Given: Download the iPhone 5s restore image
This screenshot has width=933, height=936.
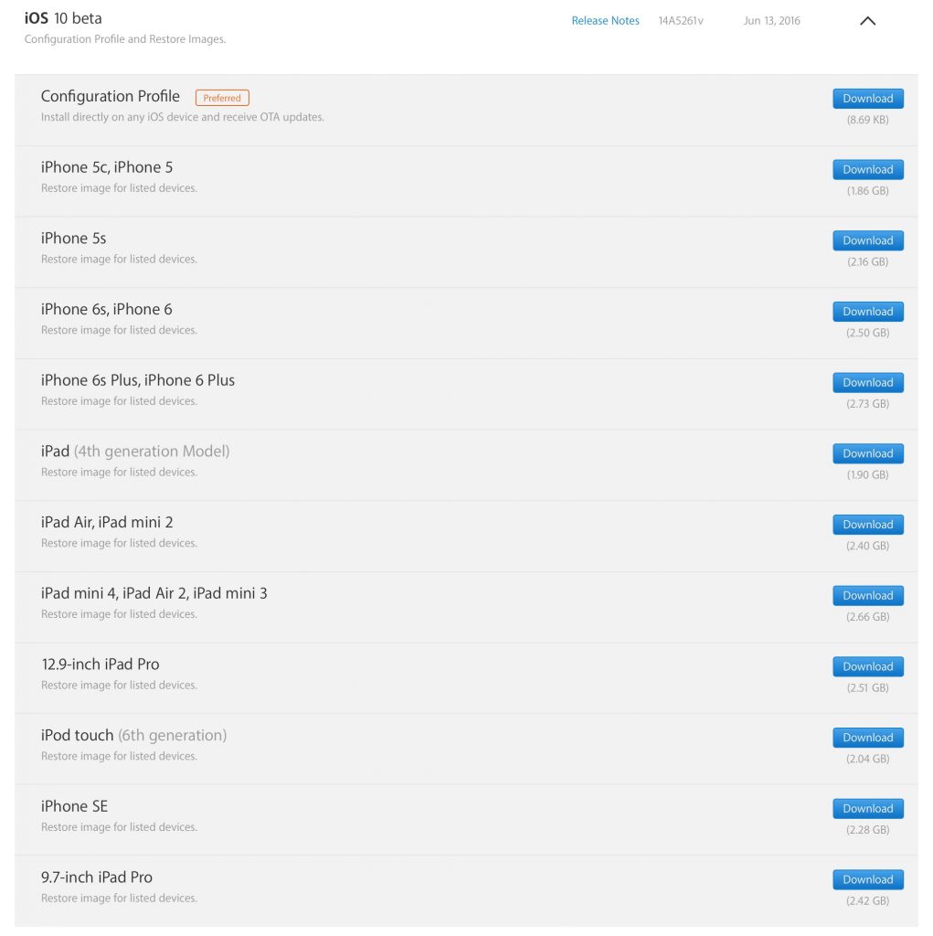Looking at the screenshot, I should click(867, 240).
